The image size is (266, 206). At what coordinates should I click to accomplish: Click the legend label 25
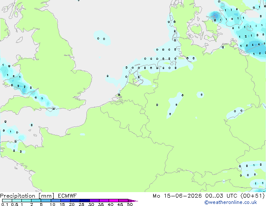click(81, 204)
